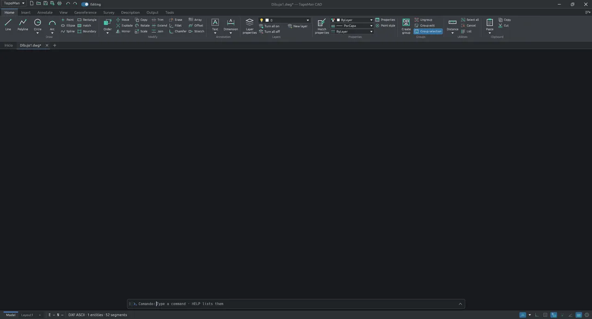This screenshot has height=319, width=592.
Task: Click the New layer button
Action: (297, 26)
